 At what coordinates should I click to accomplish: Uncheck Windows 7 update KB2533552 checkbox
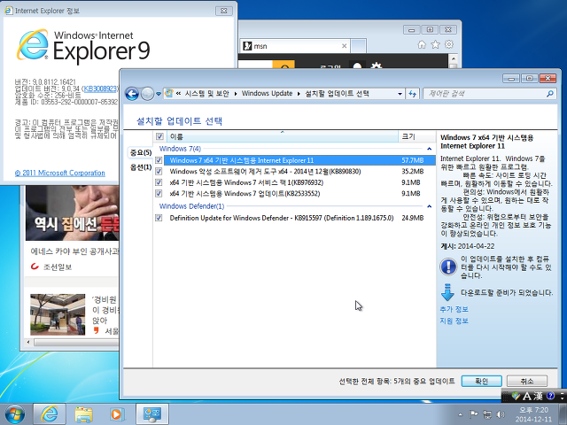[x=159, y=194]
